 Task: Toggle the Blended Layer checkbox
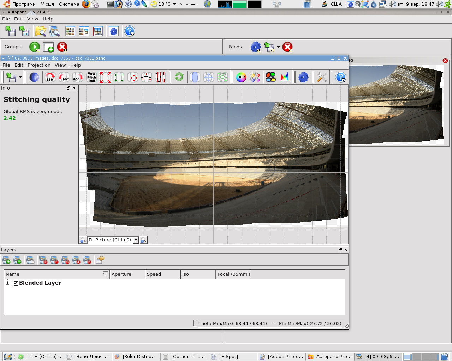click(x=16, y=283)
